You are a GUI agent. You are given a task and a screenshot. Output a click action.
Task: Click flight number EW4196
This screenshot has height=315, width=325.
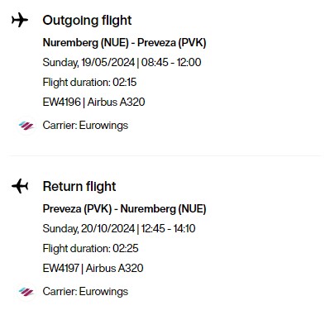[62, 103]
